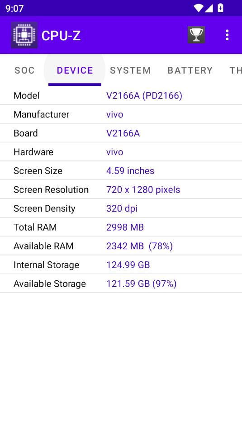This screenshot has width=242, height=430.
Task: Tap the Wi-Fi status bar icon
Action: coord(198,8)
